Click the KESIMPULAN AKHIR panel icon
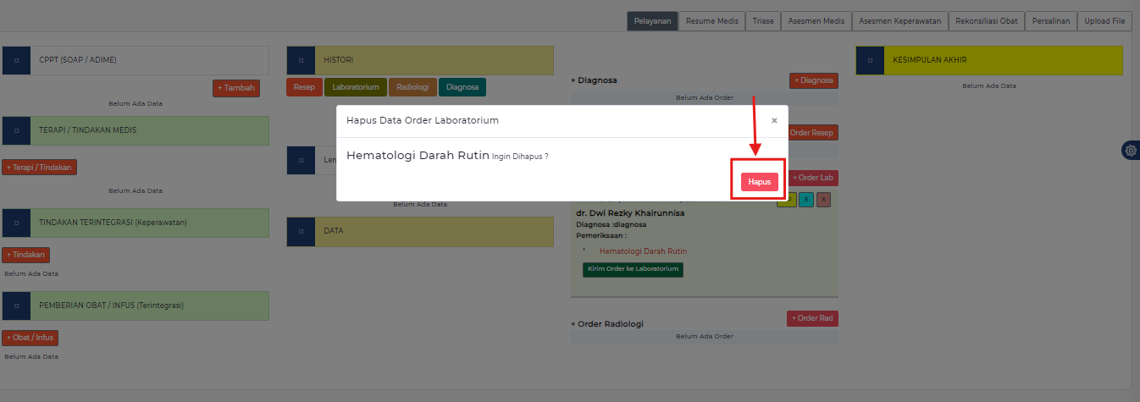The height and width of the screenshot is (402, 1140). tap(870, 60)
